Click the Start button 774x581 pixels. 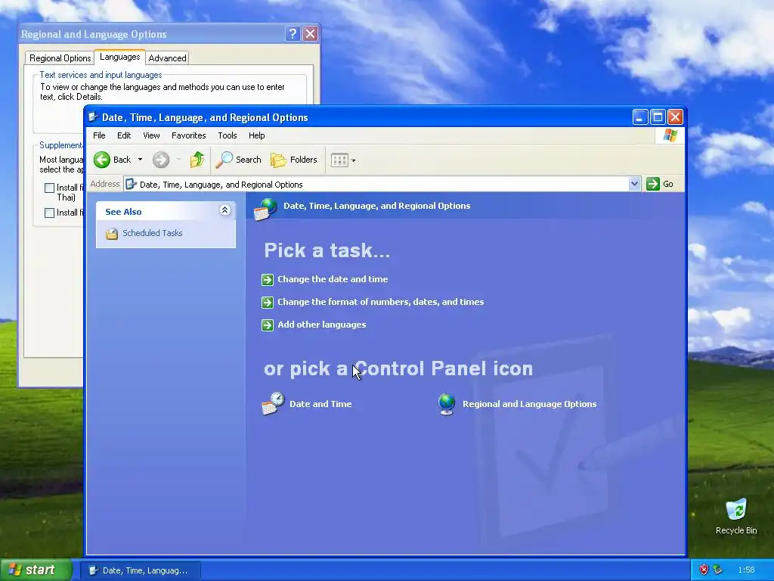coord(36,570)
